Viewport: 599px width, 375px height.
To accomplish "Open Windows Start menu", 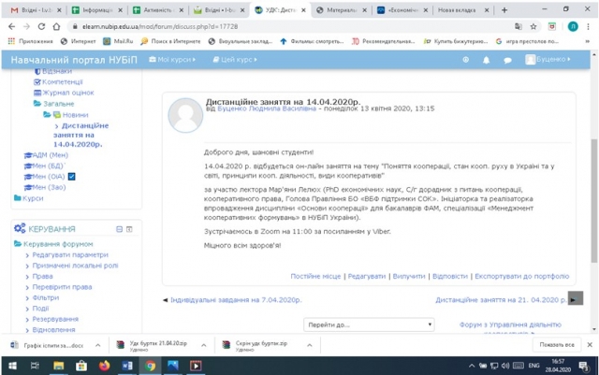I will click(x=12, y=366).
